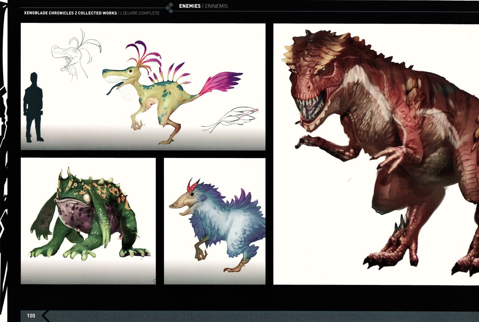Click the diamond icon beside the ENEMIES heading
The height and width of the screenshot is (322, 479).
coord(170,8)
